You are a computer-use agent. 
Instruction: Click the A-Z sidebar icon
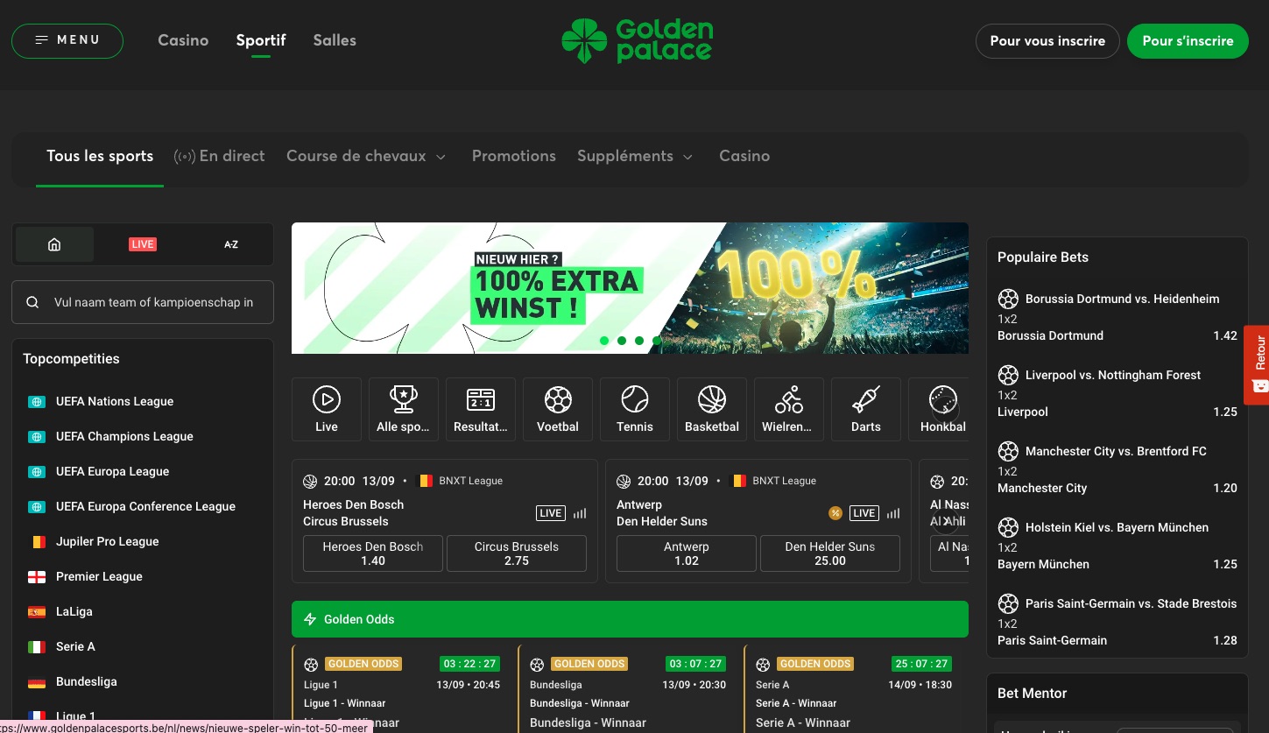click(x=231, y=244)
